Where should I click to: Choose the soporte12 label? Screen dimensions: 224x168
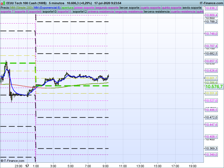(80, 11)
